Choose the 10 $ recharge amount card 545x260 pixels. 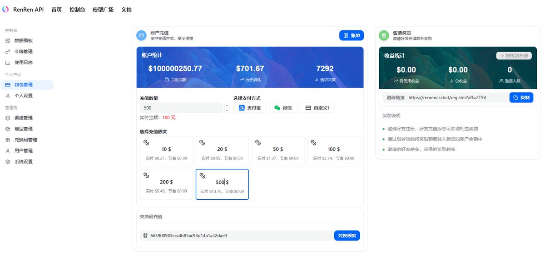tap(166, 151)
